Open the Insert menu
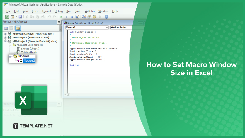The width and height of the screenshot is (245, 138). 35,11
